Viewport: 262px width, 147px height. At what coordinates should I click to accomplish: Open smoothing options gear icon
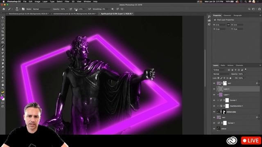113,9
